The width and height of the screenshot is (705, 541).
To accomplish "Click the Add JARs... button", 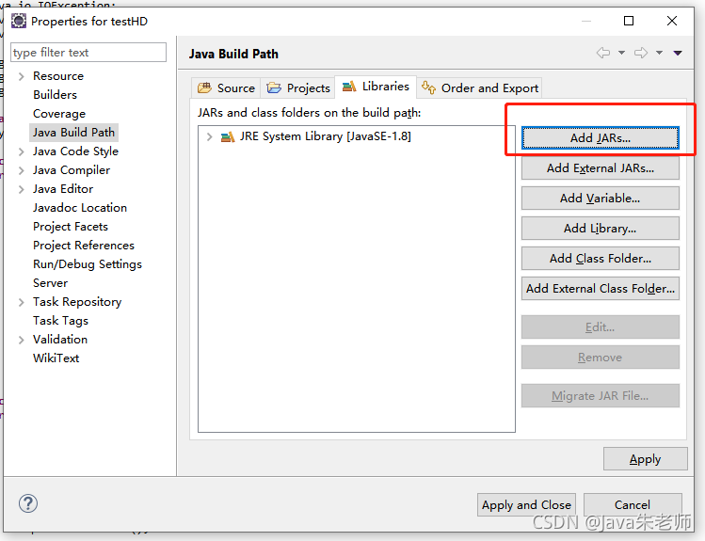I will coord(600,138).
